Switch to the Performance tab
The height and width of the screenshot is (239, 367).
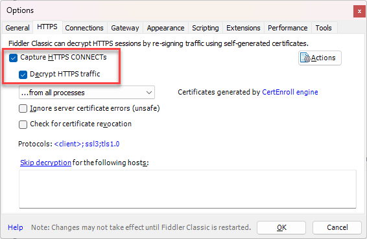tap(288, 28)
